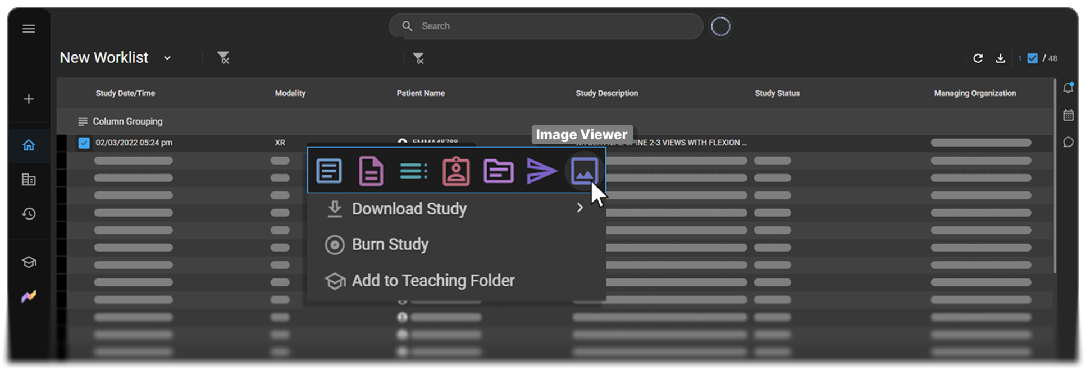Open the blue report icon in popup
Image resolution: width=1086 pixels, height=370 pixels.
pyautogui.click(x=329, y=171)
